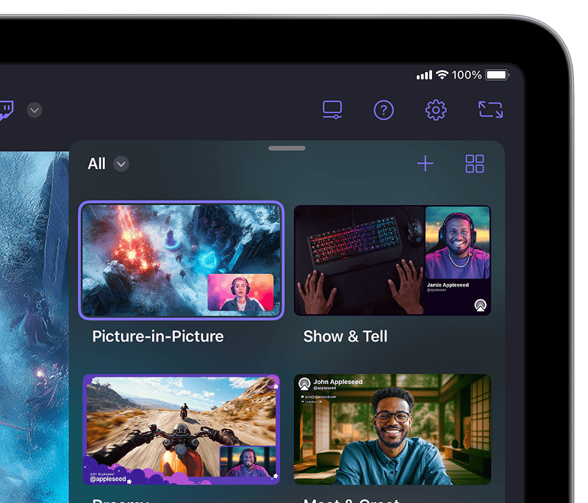Expand the dropdown chevron beside Twitch logo
The width and height of the screenshot is (588, 503).
click(x=35, y=110)
